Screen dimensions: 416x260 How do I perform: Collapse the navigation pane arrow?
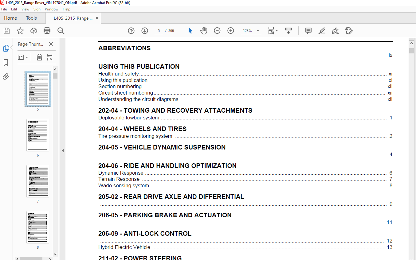(63, 150)
